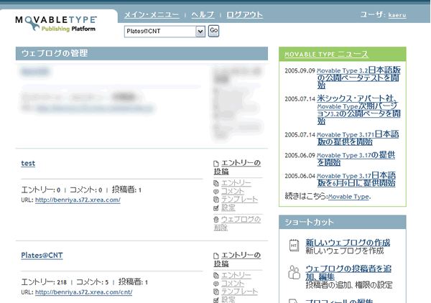The width and height of the screenshot is (431, 303).
Task: Click エントリーの投稿 link for Plates@CNT
Action: (x=238, y=259)
